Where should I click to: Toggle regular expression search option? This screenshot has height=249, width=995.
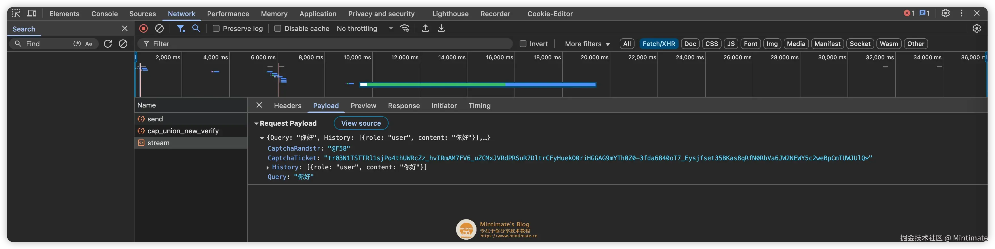tap(77, 44)
